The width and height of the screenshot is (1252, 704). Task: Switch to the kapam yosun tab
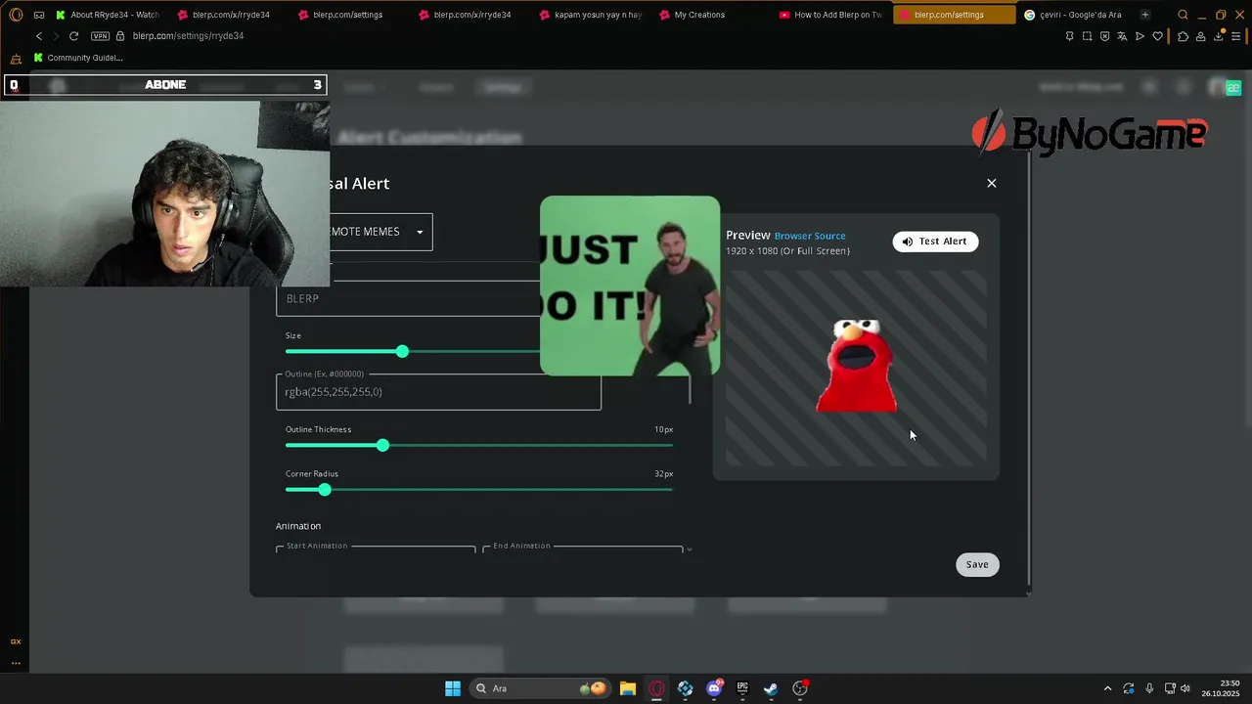point(589,15)
